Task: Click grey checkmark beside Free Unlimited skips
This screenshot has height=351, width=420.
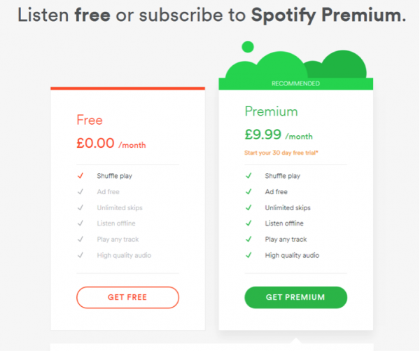Action: point(80,208)
